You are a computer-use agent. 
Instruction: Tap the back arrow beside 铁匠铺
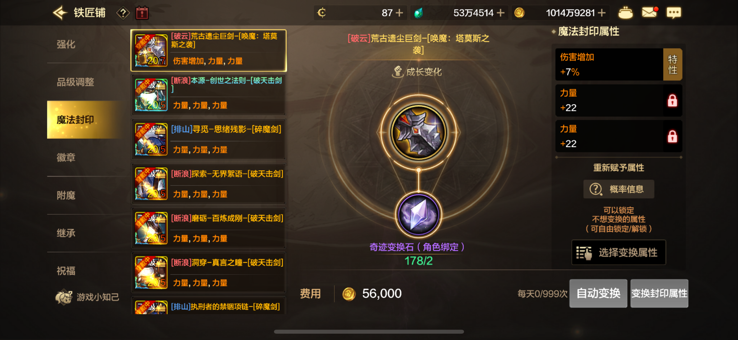60,13
